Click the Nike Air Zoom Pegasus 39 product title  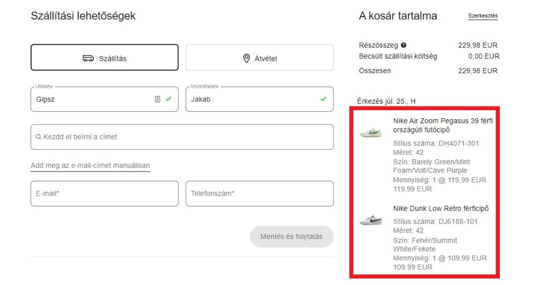click(x=443, y=125)
